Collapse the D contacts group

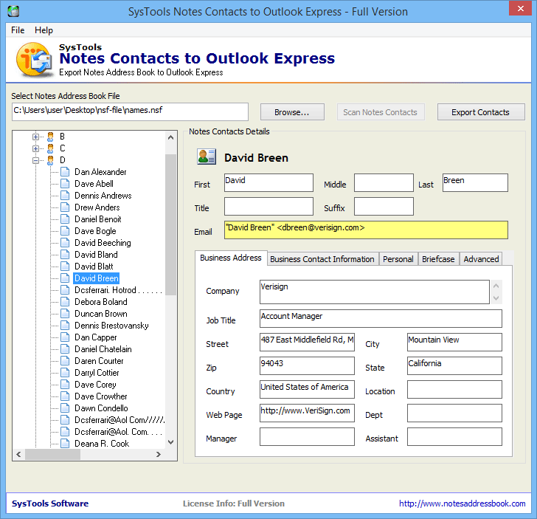[x=35, y=160]
